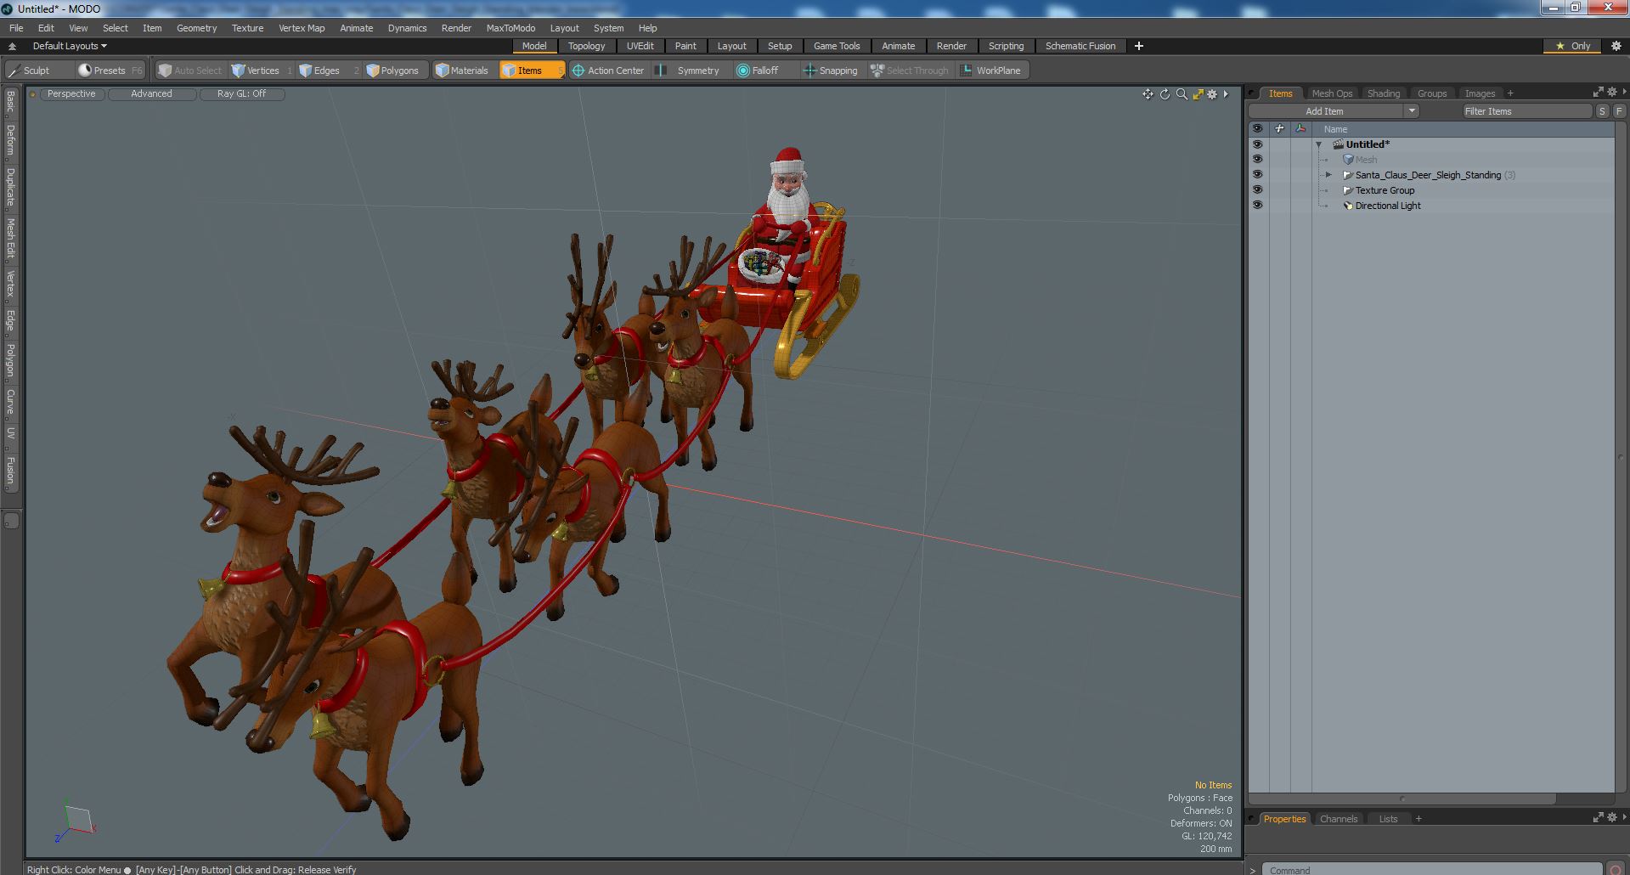This screenshot has height=875, width=1630.
Task: Open the layout settings gear at top right
Action: (1616, 46)
